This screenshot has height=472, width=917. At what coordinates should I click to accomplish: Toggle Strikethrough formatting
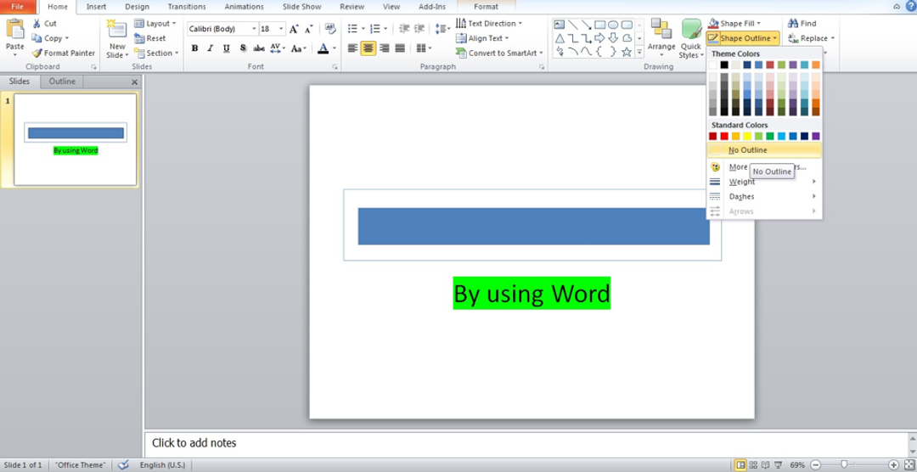point(259,48)
